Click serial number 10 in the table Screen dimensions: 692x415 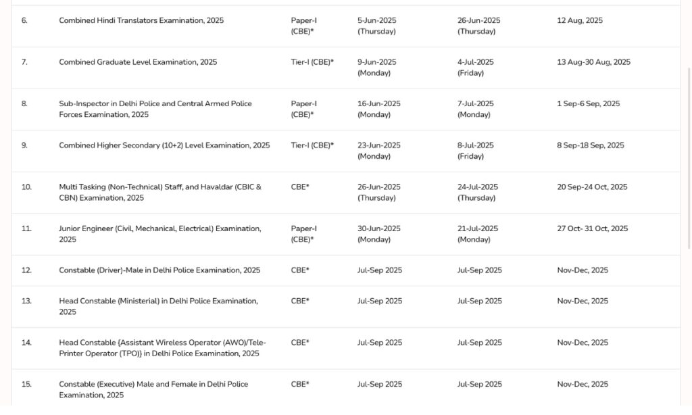(26, 187)
